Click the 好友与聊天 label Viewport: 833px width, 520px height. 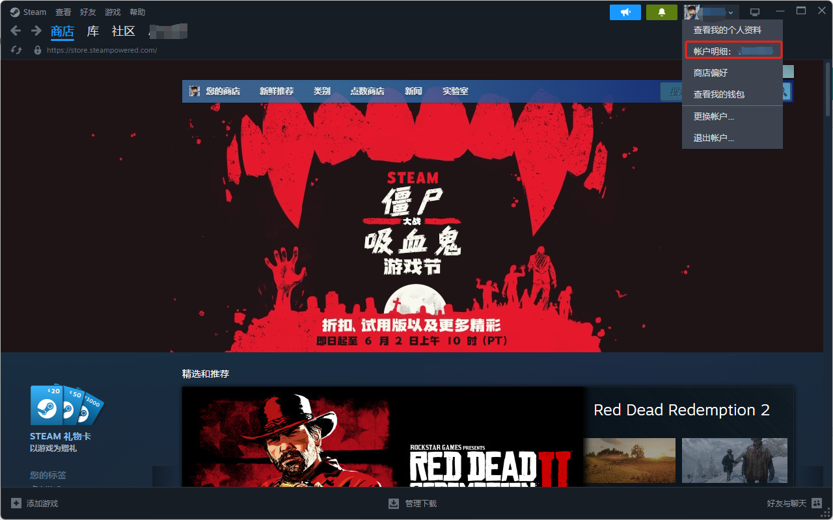787,504
